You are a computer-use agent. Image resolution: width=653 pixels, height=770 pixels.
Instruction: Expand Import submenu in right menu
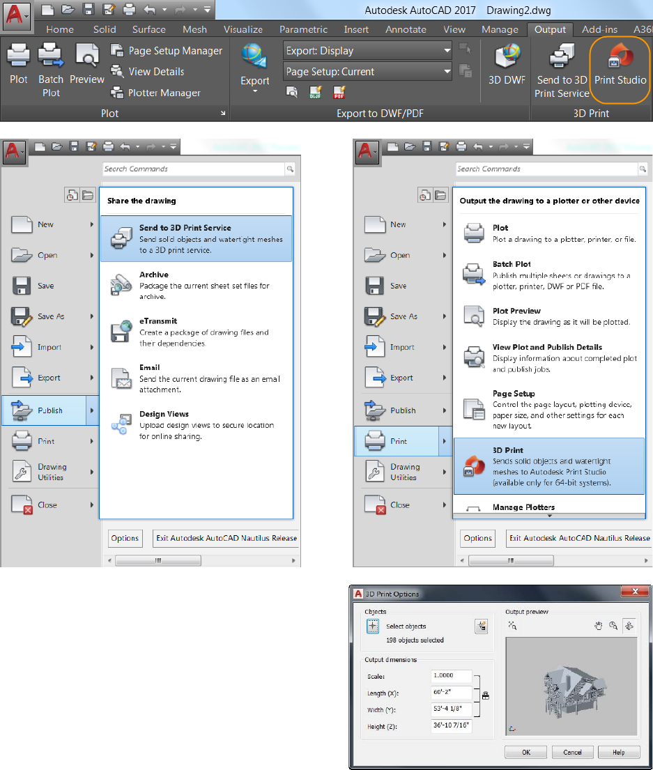[445, 347]
